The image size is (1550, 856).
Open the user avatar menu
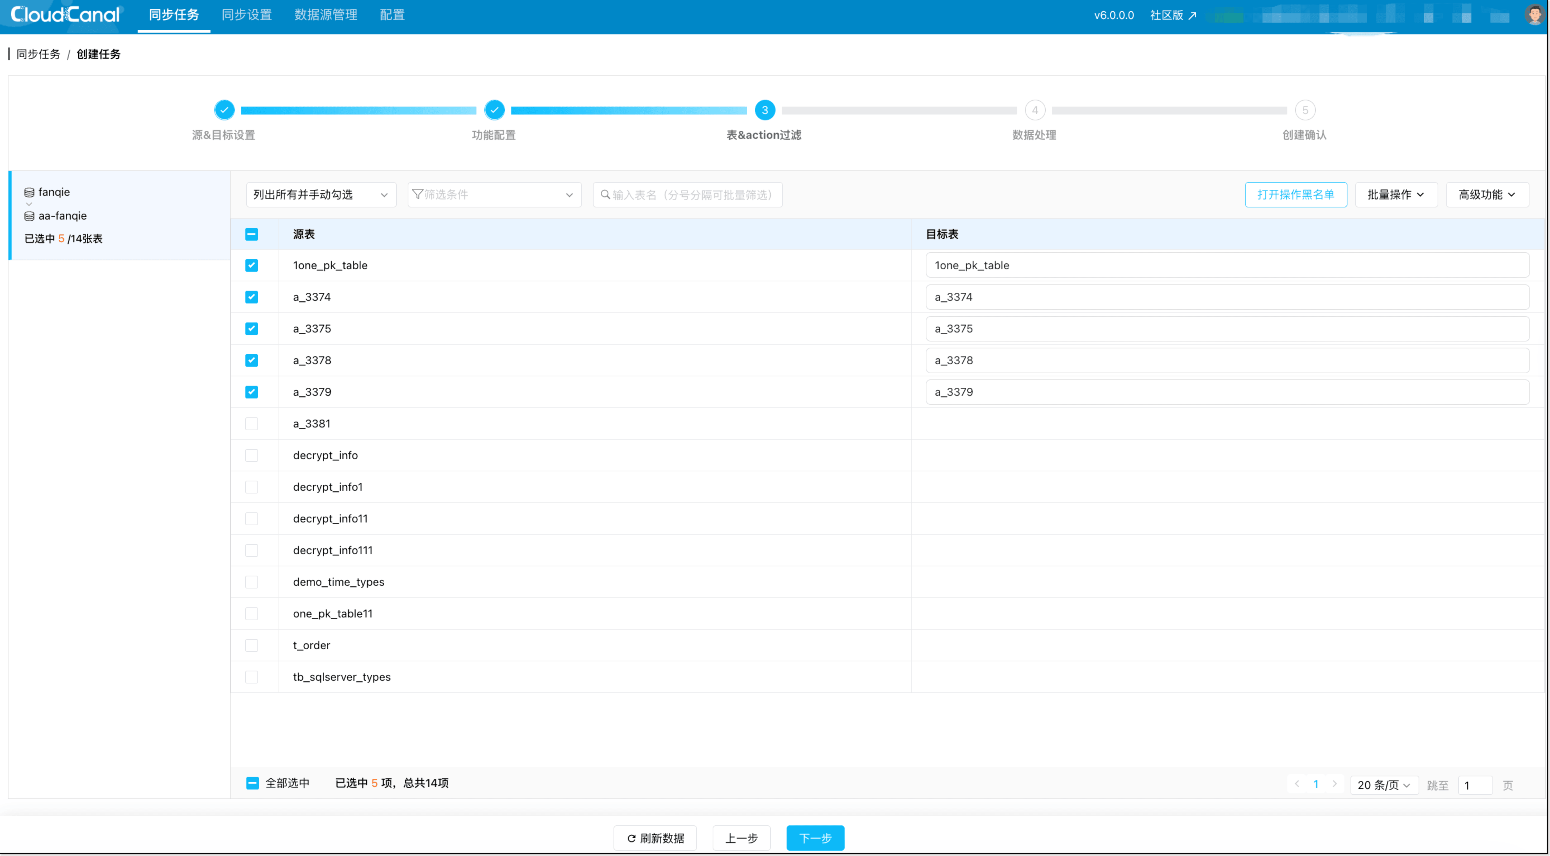click(1534, 15)
